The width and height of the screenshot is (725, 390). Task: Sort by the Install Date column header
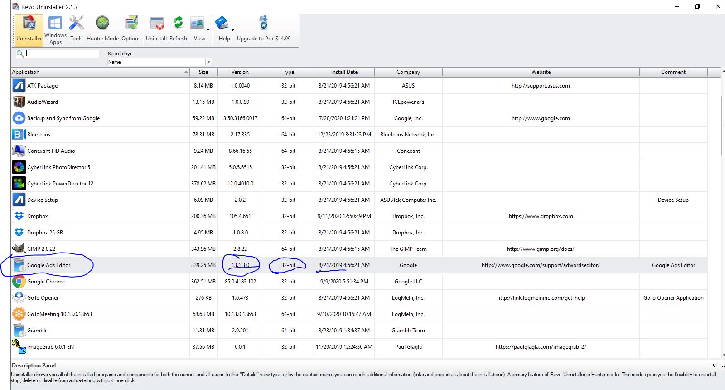(344, 72)
